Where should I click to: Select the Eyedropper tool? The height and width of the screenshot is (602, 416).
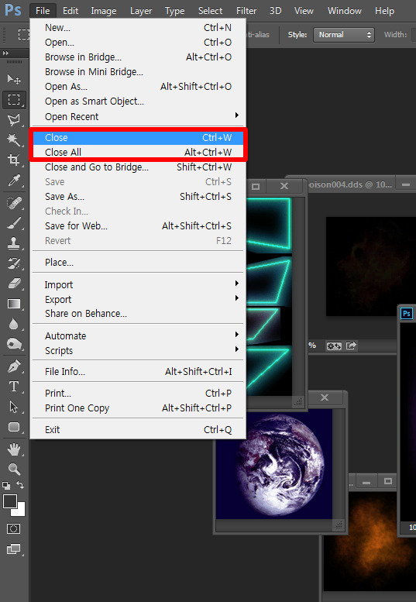tap(14, 180)
